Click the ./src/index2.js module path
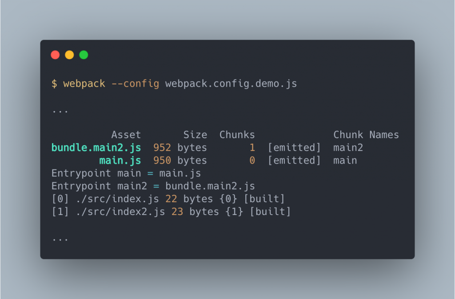The width and height of the screenshot is (455, 299). pyautogui.click(x=120, y=212)
